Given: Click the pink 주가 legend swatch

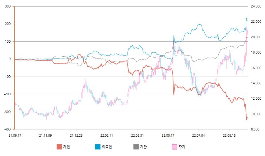Looking at the screenshot, I should point(174,147).
